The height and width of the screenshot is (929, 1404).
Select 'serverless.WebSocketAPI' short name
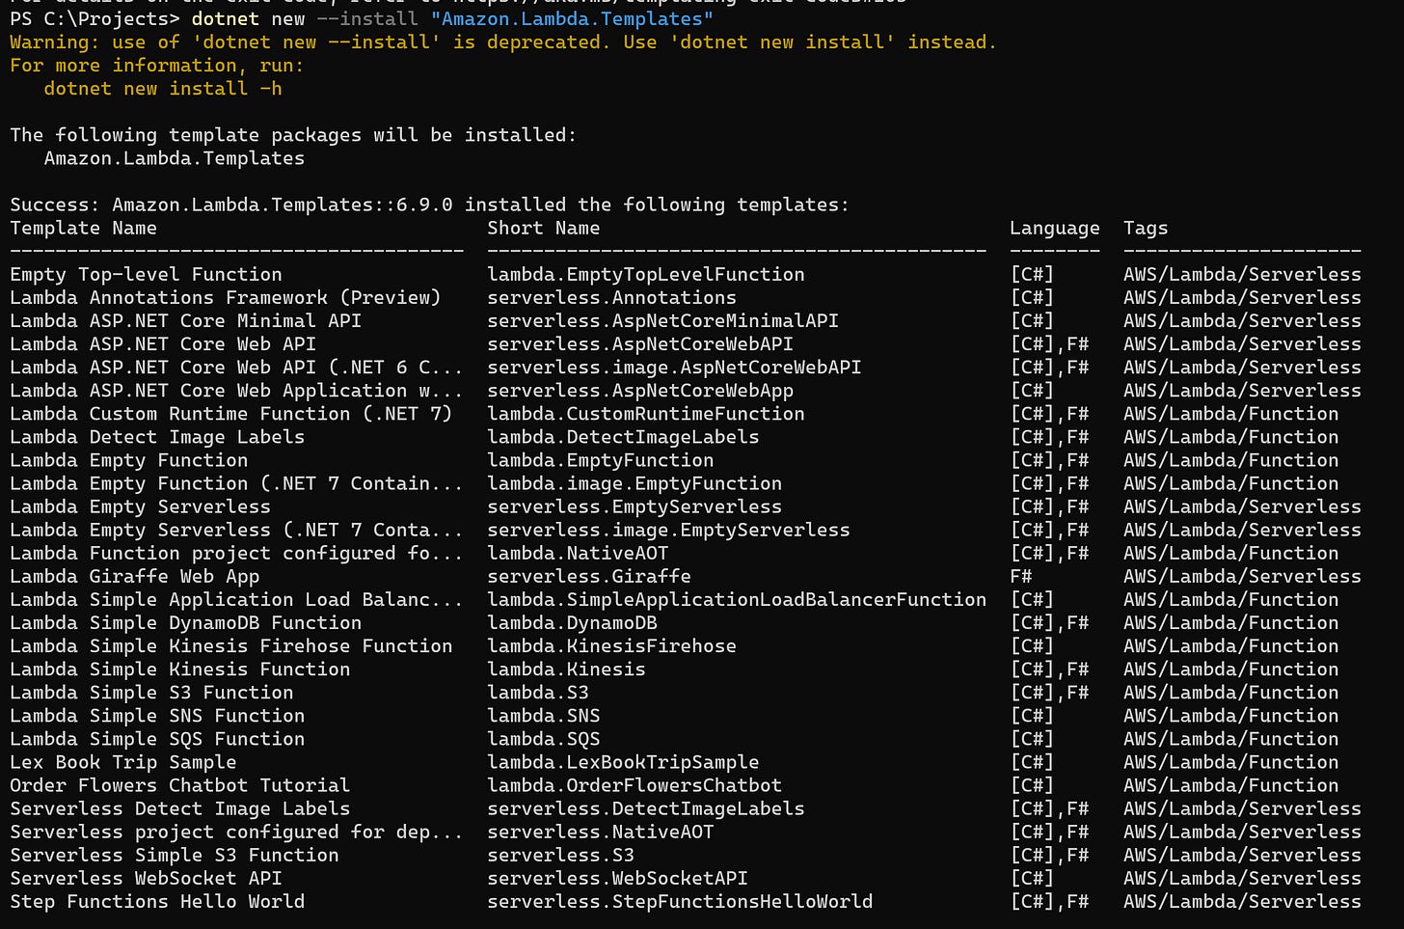(617, 878)
